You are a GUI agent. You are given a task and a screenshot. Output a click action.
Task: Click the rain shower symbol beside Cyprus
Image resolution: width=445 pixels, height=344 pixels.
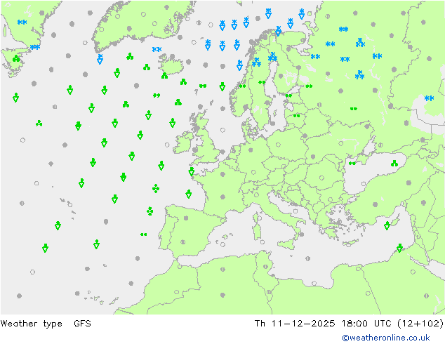(387, 225)
